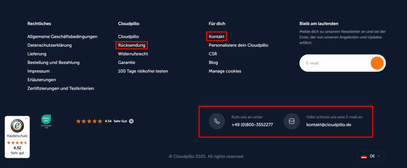Image resolution: width=407 pixels, height=168 pixels.
Task: Click the Trusted Shops Käuferschutz badge
Action: (x=17, y=137)
